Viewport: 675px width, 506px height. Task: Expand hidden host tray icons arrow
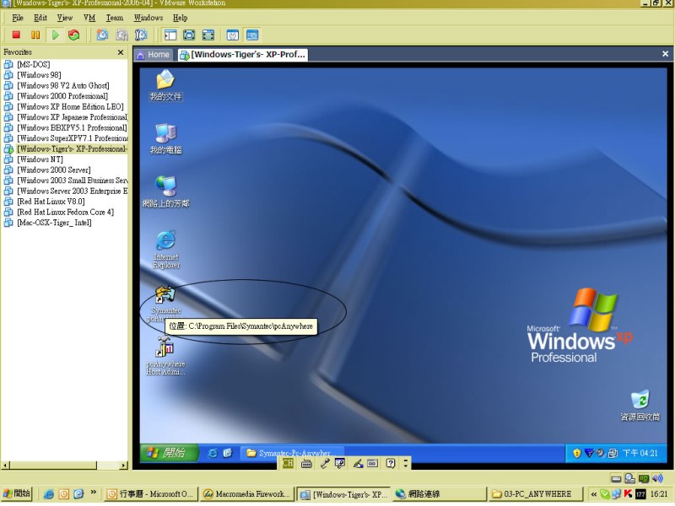[x=594, y=494]
